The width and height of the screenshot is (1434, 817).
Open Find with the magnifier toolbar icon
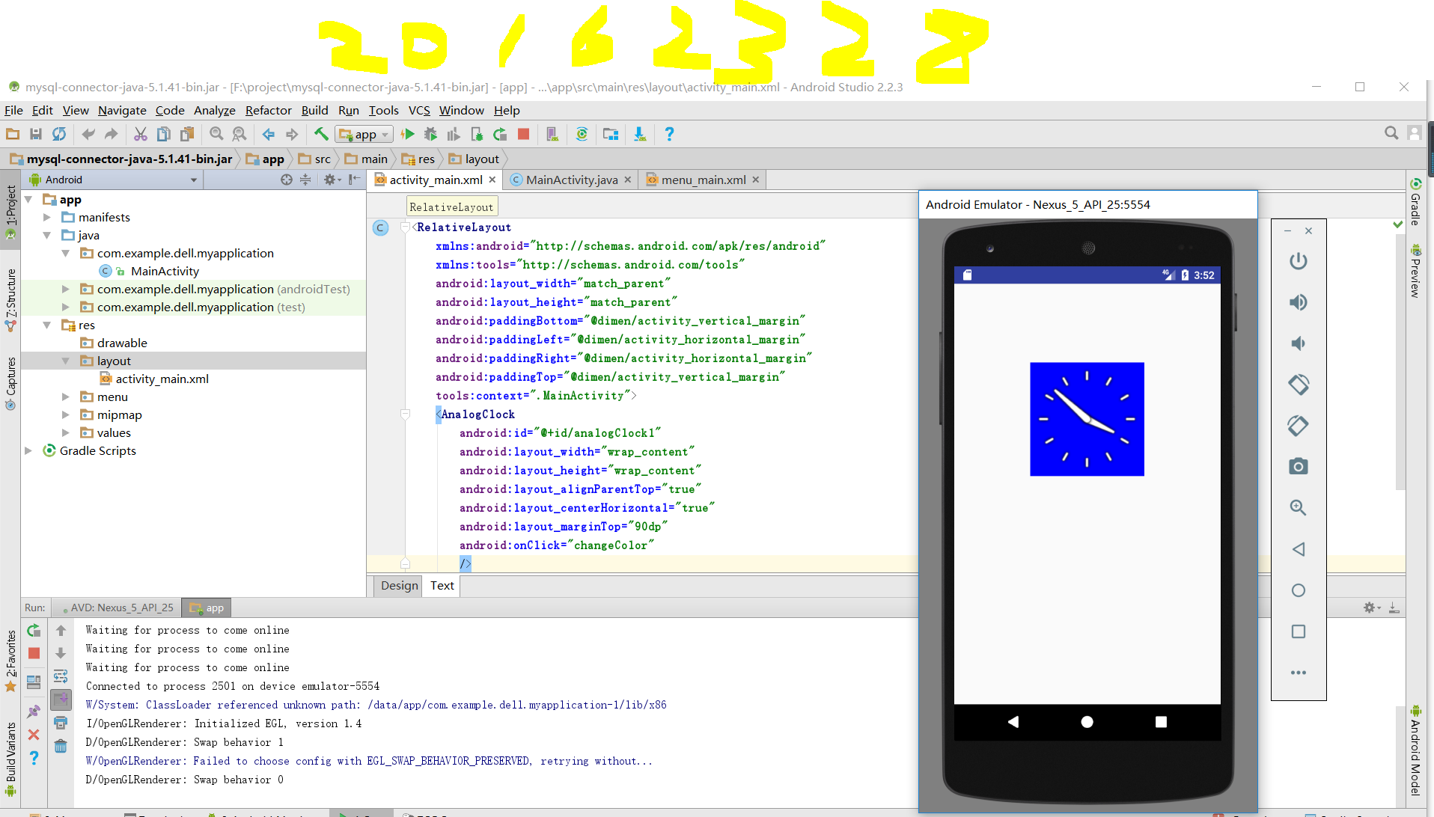(x=216, y=134)
